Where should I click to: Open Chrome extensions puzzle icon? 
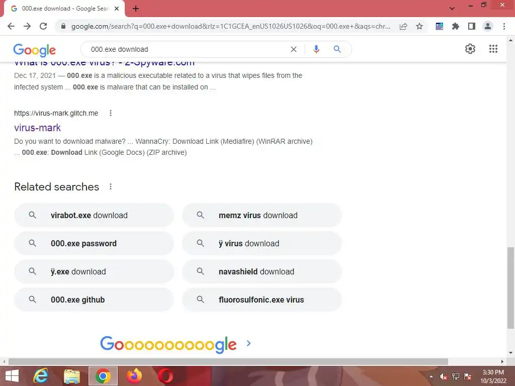point(455,26)
